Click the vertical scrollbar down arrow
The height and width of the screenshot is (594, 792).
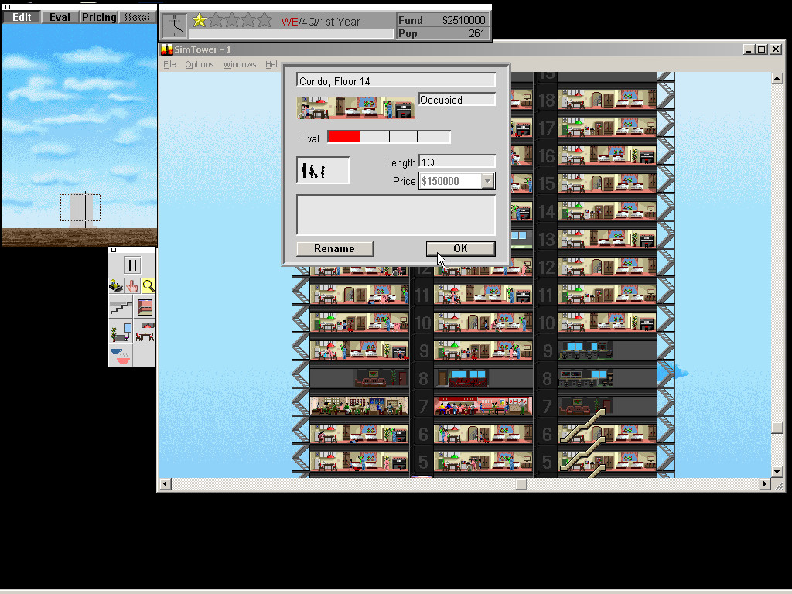pyautogui.click(x=777, y=472)
